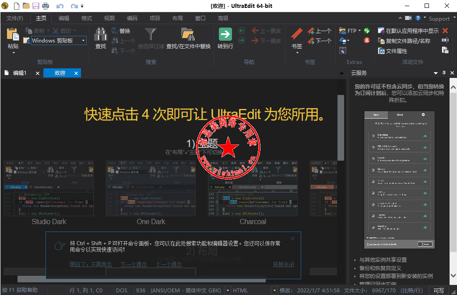This screenshot has width=457, height=295.
Task: Open the HTML syntax dropdown in status bar
Action: point(274,290)
